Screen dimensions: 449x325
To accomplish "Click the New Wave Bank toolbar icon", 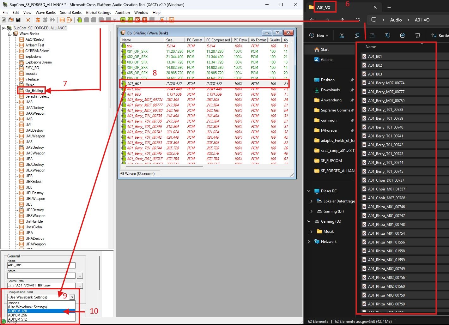I will 62,20.
